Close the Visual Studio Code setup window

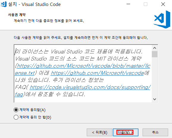(x=163, y=4)
